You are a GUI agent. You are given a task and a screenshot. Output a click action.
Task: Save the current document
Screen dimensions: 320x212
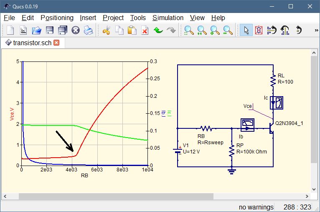[50, 31]
